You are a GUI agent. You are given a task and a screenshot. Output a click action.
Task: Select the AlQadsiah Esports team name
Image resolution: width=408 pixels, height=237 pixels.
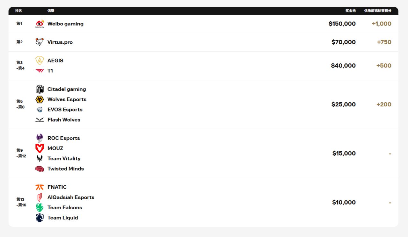pyautogui.click(x=71, y=197)
